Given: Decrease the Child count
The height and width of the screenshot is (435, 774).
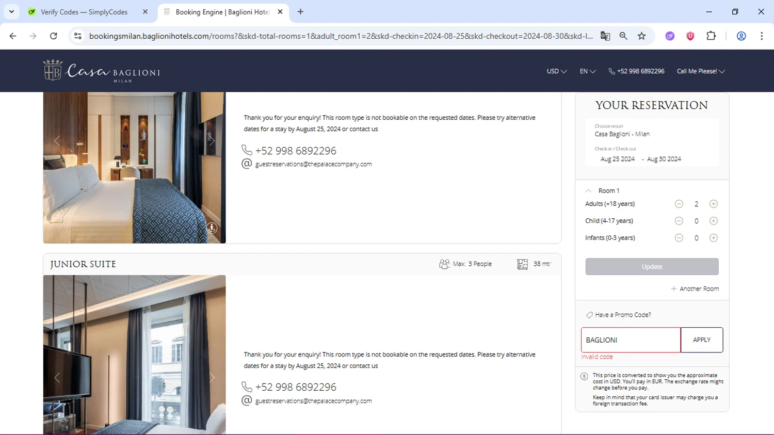Looking at the screenshot, I should coord(679,221).
